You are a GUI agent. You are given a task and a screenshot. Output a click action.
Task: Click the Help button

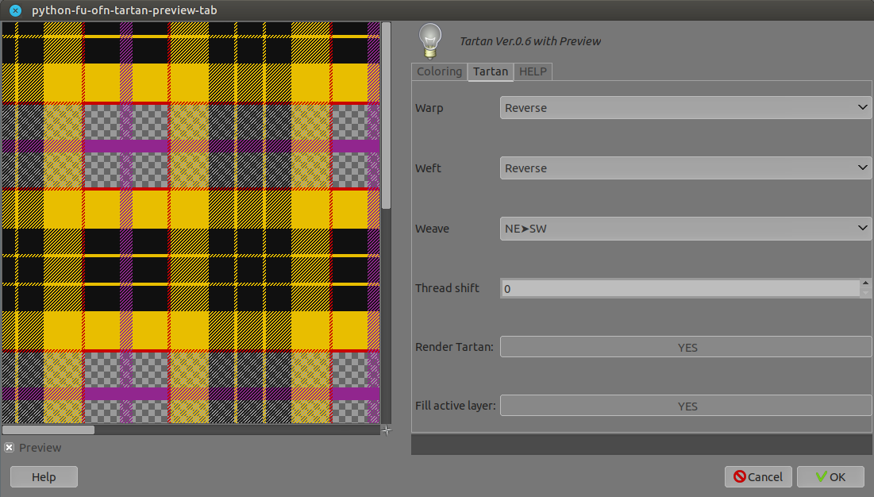(x=44, y=477)
